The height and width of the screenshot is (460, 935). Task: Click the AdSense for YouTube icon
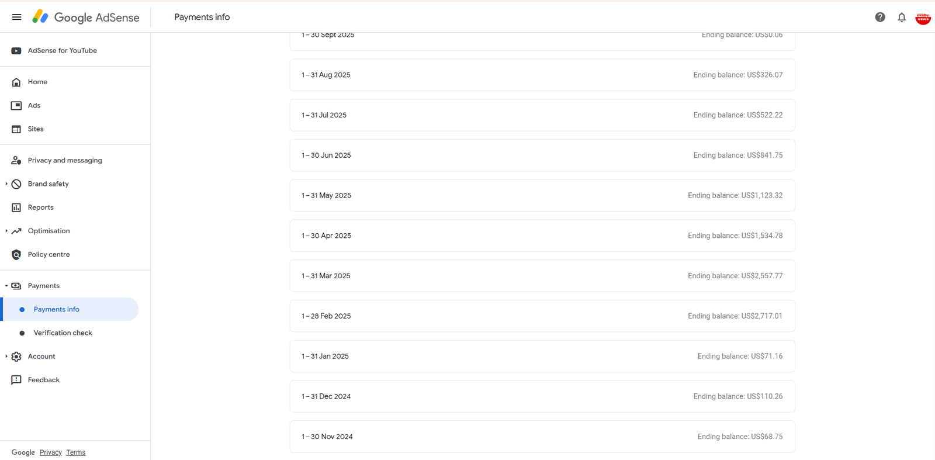point(16,51)
